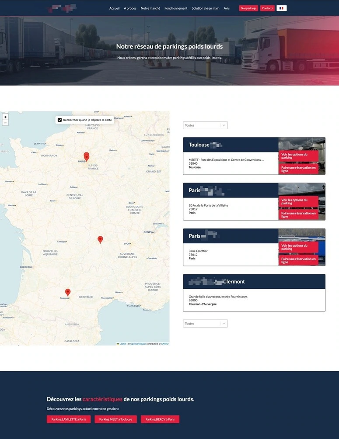
Task: Uncheck 'Rechercher quand je déplace la carte'
Action: [59, 120]
